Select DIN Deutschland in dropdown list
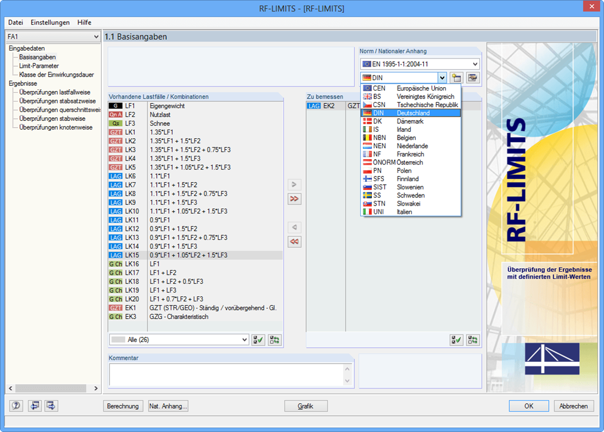Image resolution: width=604 pixels, height=432 pixels. tap(411, 113)
